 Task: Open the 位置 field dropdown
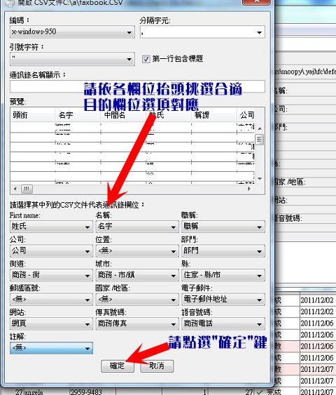pyautogui.click(x=137, y=251)
